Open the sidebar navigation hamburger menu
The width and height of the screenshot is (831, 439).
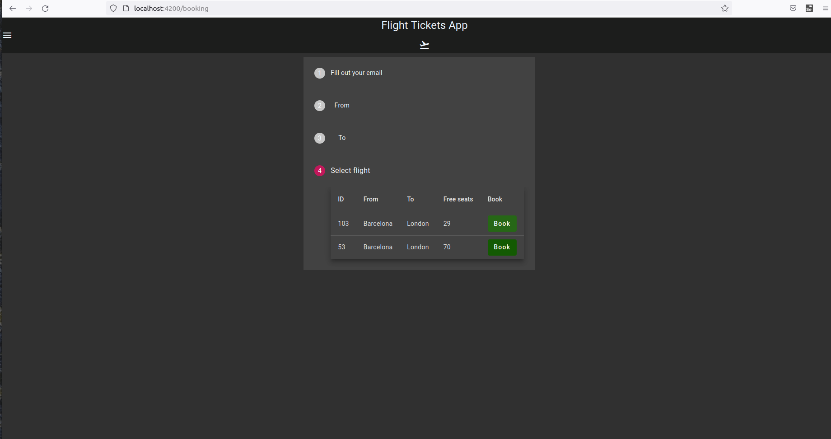click(7, 35)
